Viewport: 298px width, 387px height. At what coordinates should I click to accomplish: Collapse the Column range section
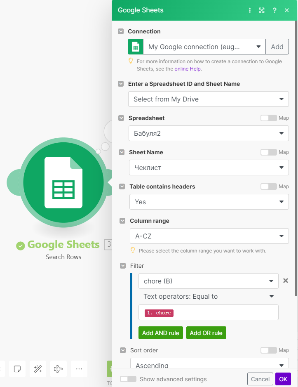tap(122, 221)
